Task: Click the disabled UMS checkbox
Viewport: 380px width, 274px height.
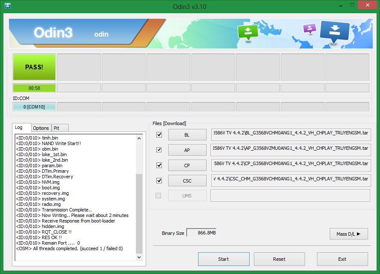Action: pyautogui.click(x=158, y=195)
